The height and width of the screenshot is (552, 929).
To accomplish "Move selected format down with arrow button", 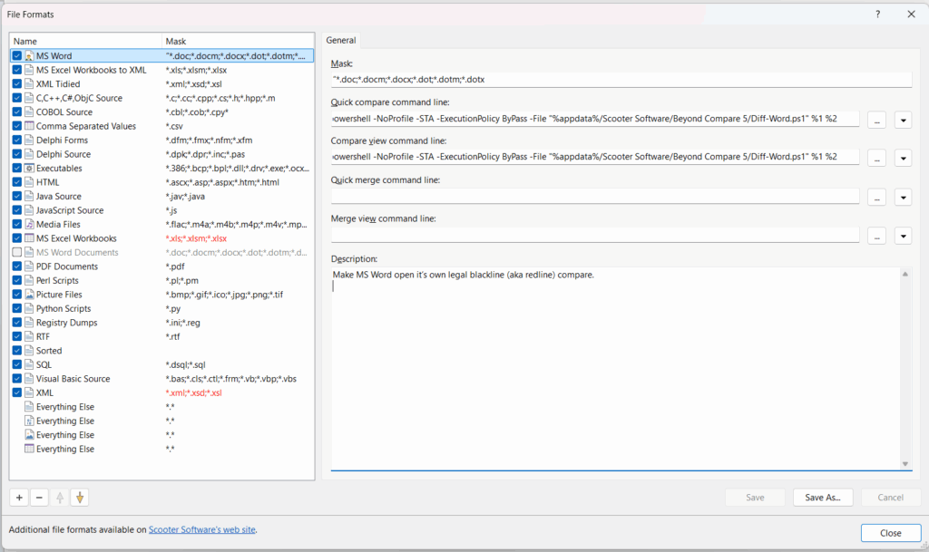I will pyautogui.click(x=80, y=497).
